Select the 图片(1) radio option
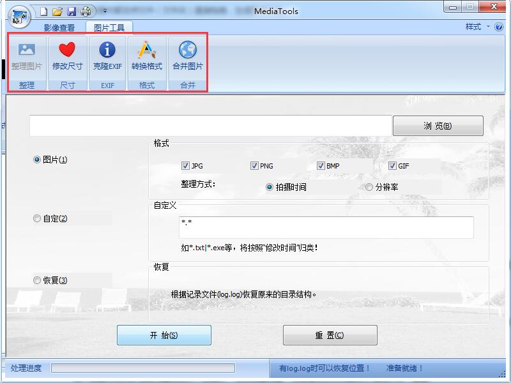The width and height of the screenshot is (511, 383). [50, 160]
